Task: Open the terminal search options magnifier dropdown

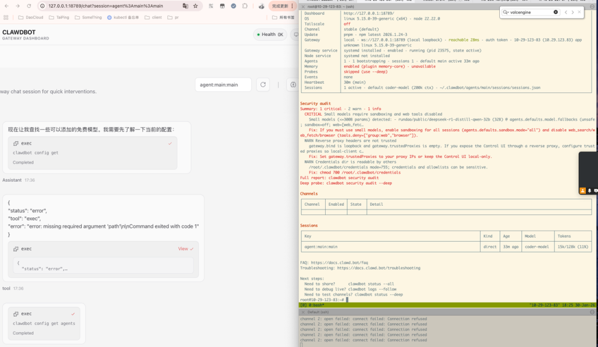Action: pos(506,12)
